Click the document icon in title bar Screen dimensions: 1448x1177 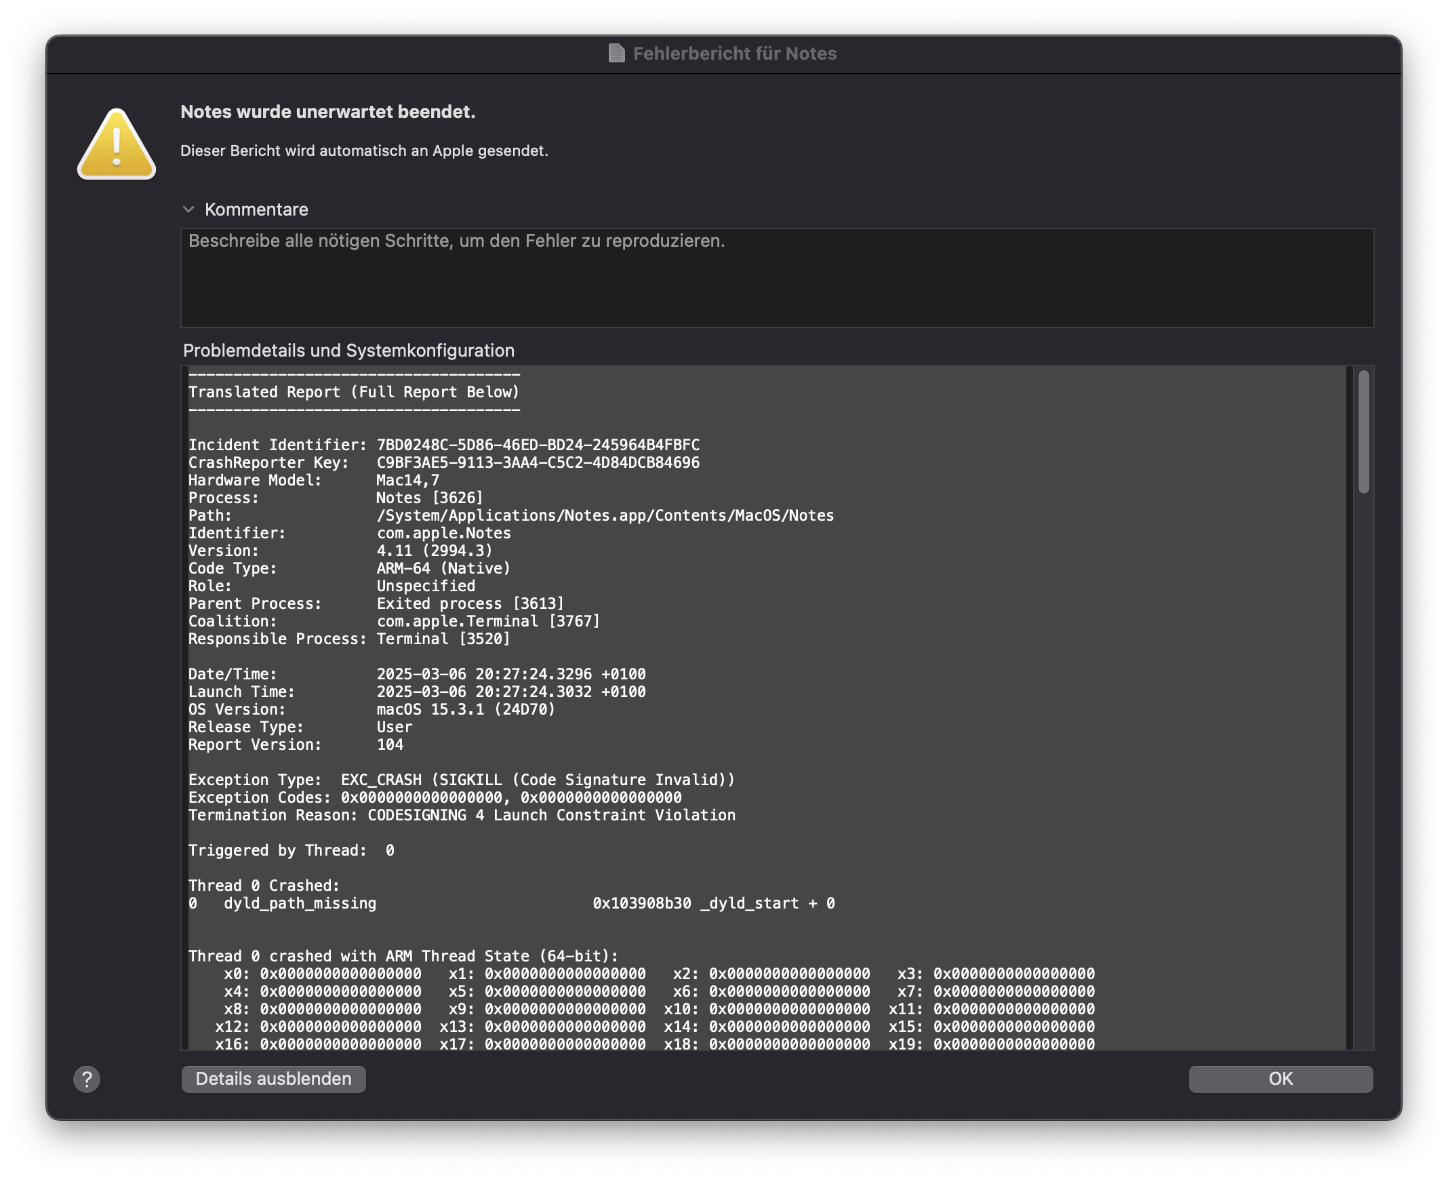click(x=616, y=53)
